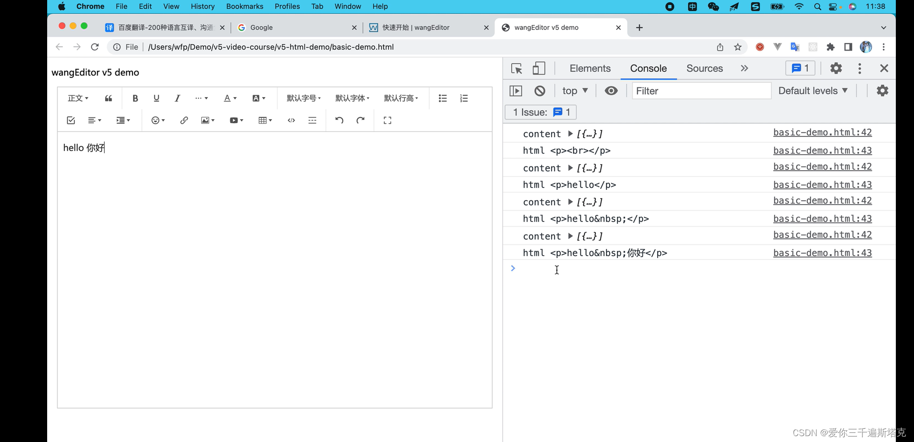Switch to the Sources tab in DevTools

[x=704, y=68]
